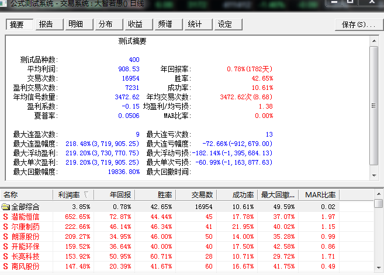The width and height of the screenshot is (384, 275).
Task: Click the S icon next to 潜能恒信
Action: (x=6, y=217)
